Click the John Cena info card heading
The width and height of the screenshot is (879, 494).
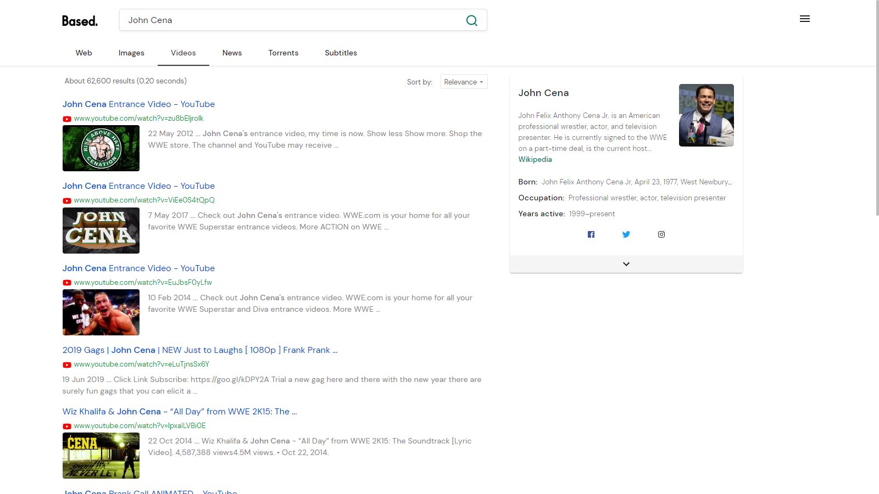pyautogui.click(x=543, y=93)
